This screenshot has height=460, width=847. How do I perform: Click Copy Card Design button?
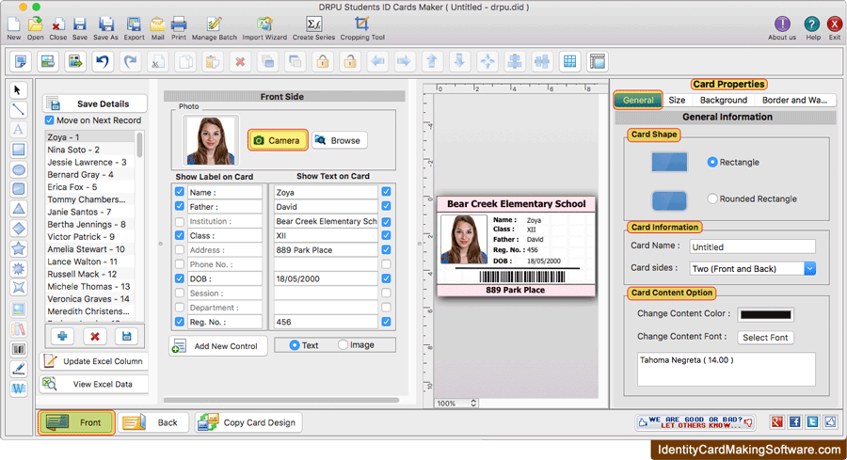click(x=248, y=422)
